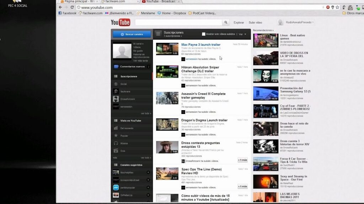
Task: Click the Menéame bookmark
Action: click(145, 13)
